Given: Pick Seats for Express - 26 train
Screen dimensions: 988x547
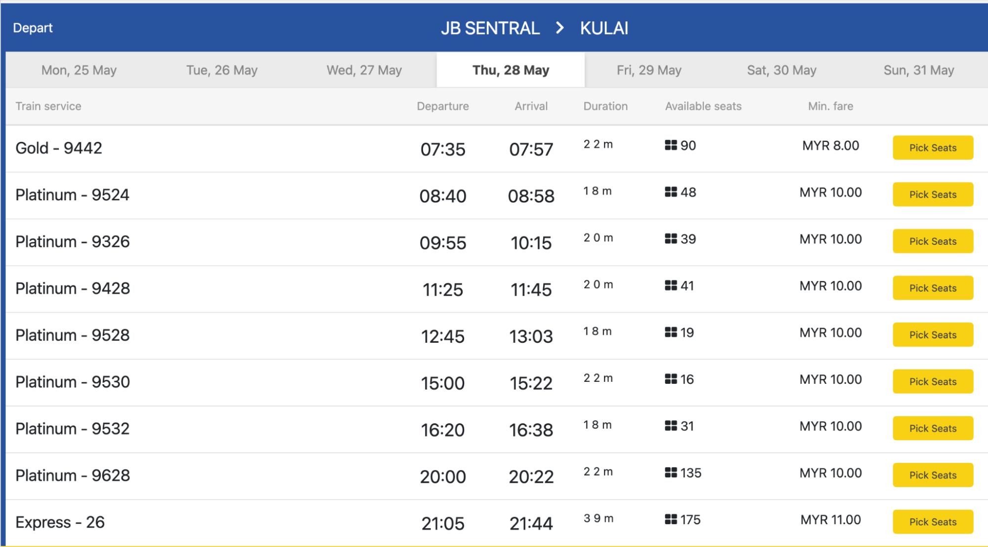Looking at the screenshot, I should pyautogui.click(x=933, y=522).
